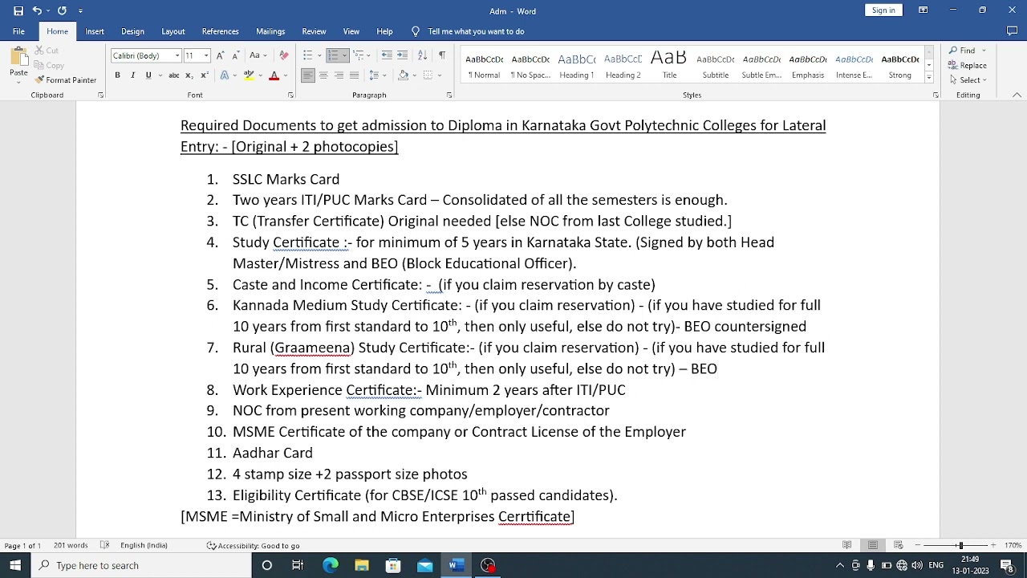Image resolution: width=1027 pixels, height=578 pixels.
Task: Center align the paragraph
Action: coord(323,75)
